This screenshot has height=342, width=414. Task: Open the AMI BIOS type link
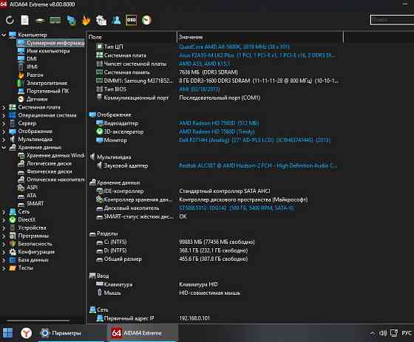coord(200,89)
